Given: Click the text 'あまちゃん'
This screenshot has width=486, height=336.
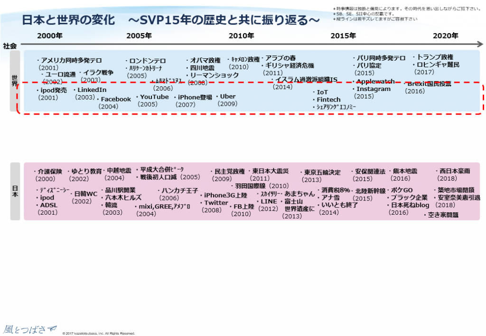Looking at the screenshot, I should (x=300, y=194).
